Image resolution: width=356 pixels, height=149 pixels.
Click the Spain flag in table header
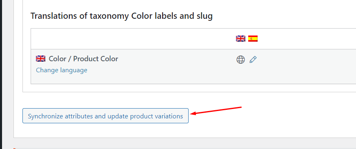(x=253, y=39)
